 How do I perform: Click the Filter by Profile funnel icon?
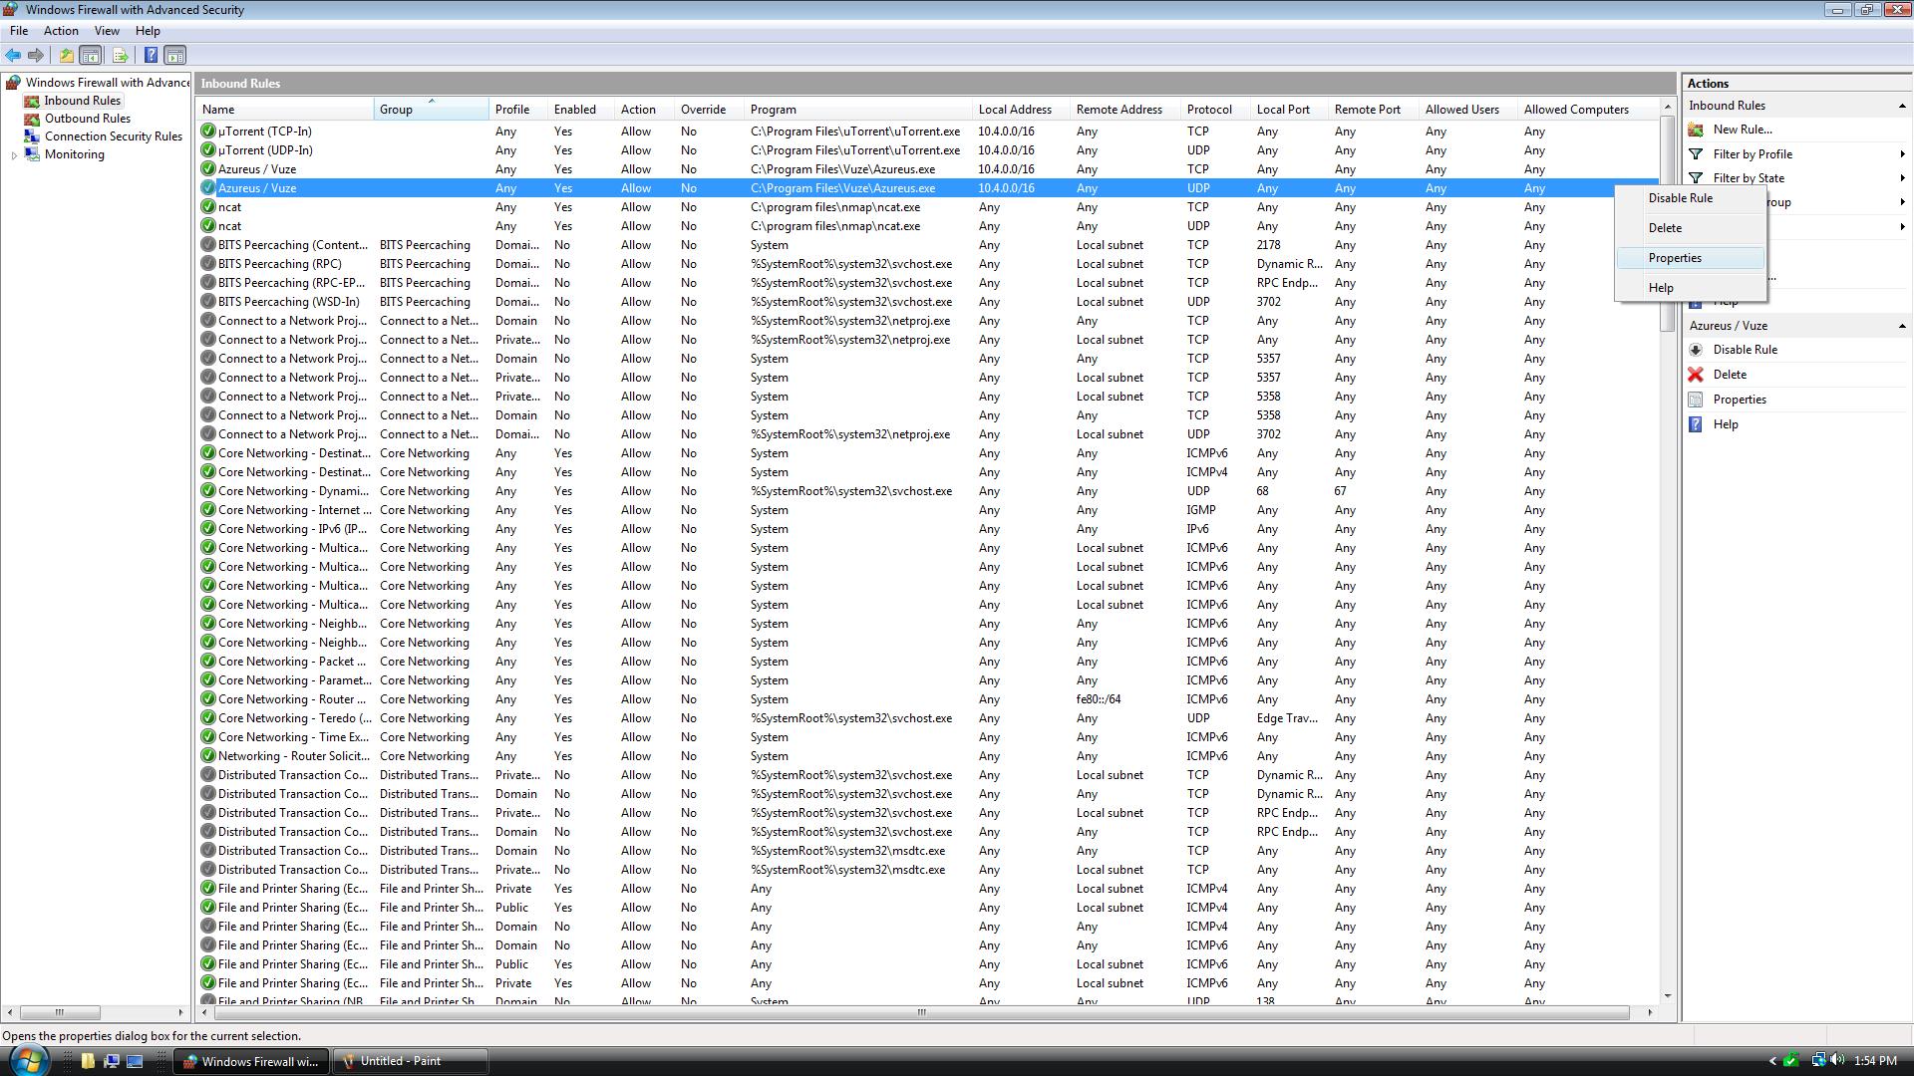1696,154
